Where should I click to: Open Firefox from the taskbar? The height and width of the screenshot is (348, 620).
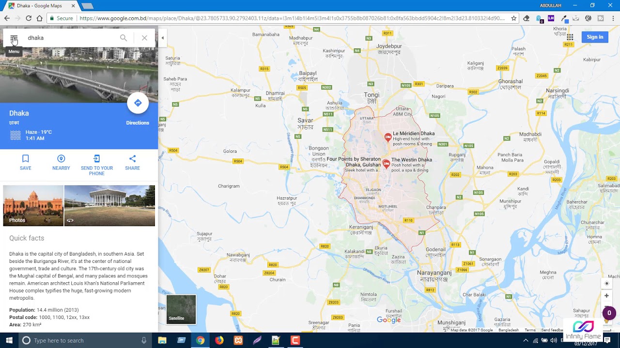(219, 340)
